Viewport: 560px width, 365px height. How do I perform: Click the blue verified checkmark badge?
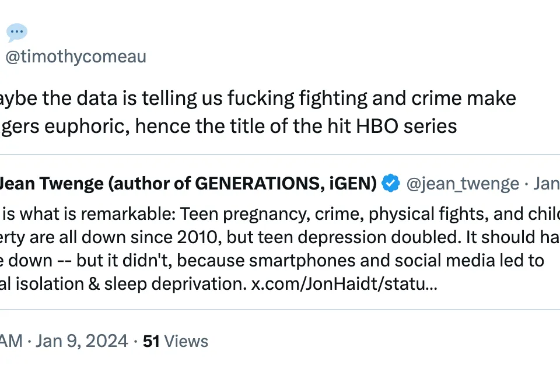click(391, 183)
